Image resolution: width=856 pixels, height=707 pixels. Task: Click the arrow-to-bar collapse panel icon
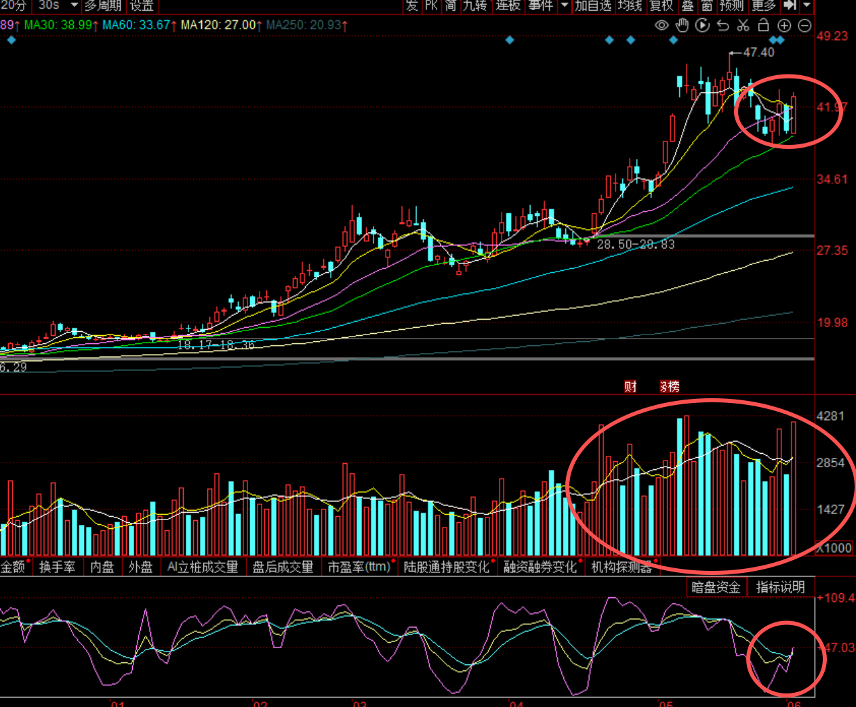coord(790,5)
